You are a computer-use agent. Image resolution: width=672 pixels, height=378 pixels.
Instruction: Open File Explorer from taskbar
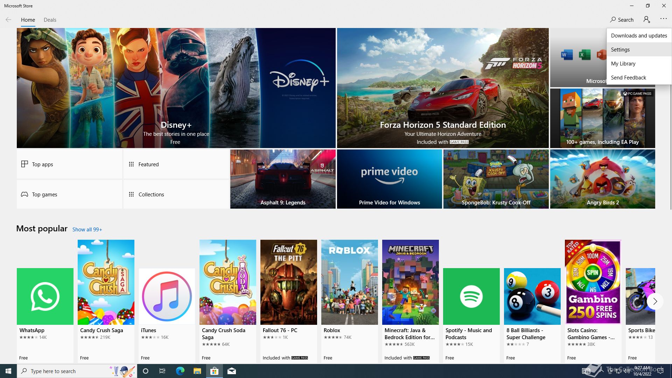pyautogui.click(x=197, y=371)
